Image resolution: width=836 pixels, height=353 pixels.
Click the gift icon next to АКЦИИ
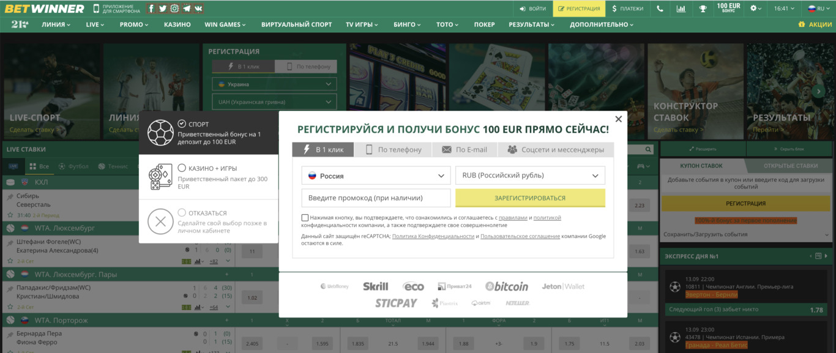point(802,24)
